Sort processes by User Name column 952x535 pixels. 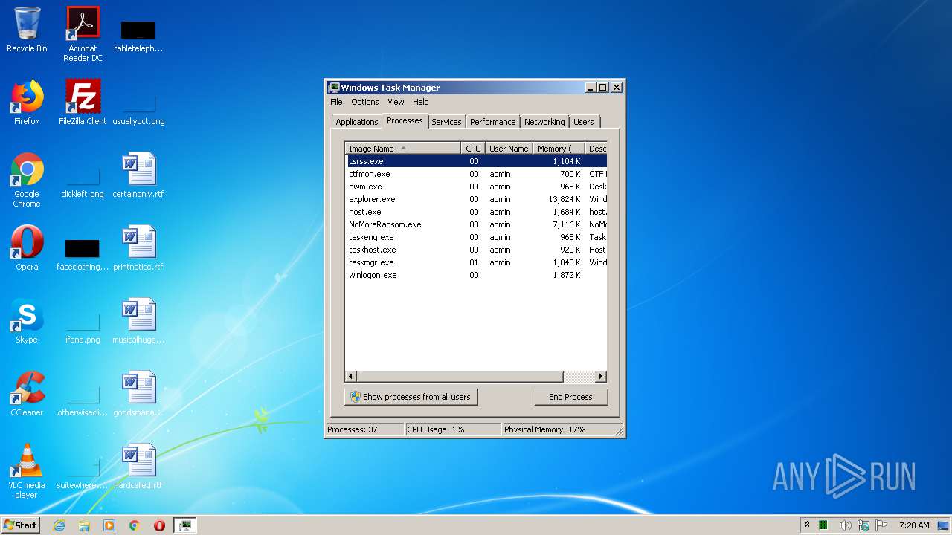(x=509, y=149)
